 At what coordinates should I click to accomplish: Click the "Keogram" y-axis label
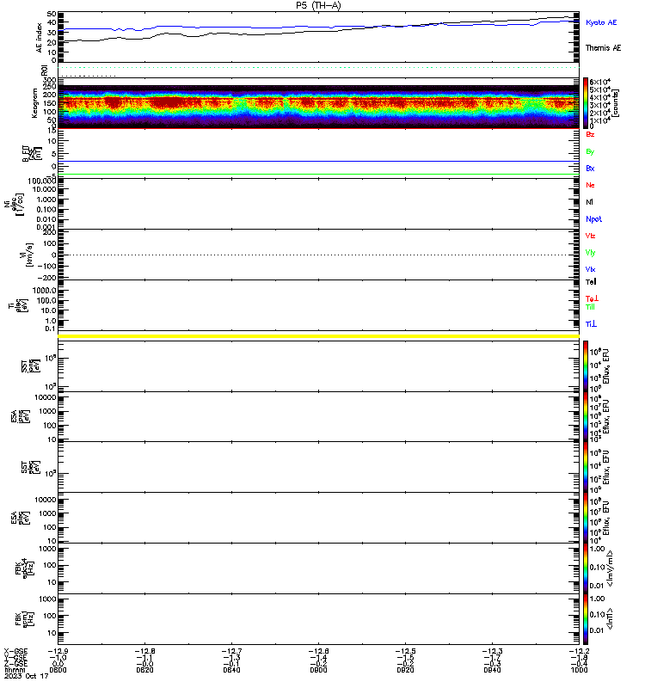(x=34, y=103)
